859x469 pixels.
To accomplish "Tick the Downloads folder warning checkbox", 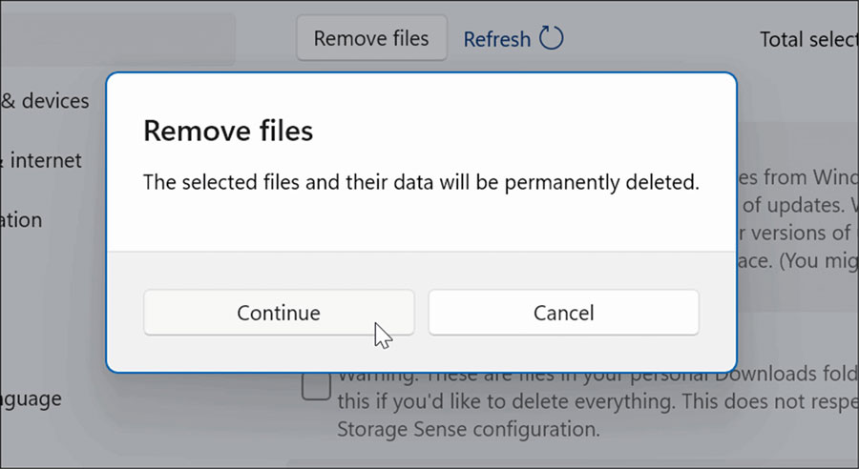I will 316,386.
